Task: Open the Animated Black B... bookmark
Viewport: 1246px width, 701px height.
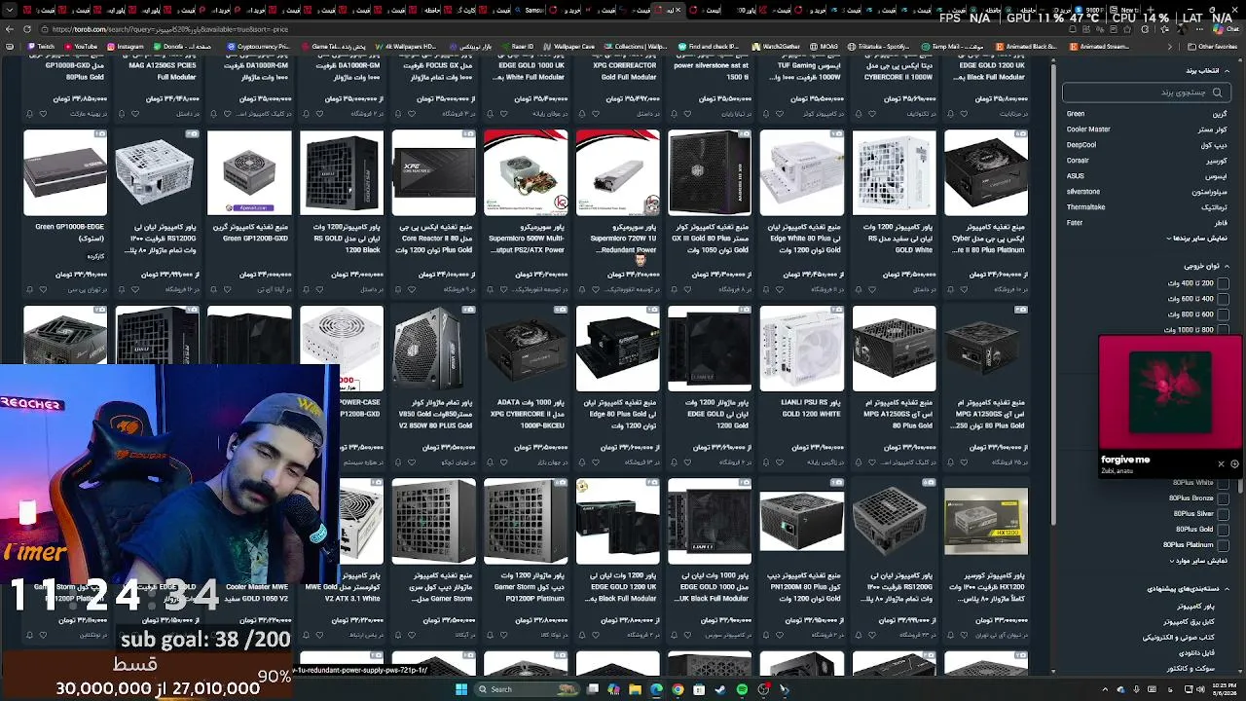Action: click(1026, 47)
